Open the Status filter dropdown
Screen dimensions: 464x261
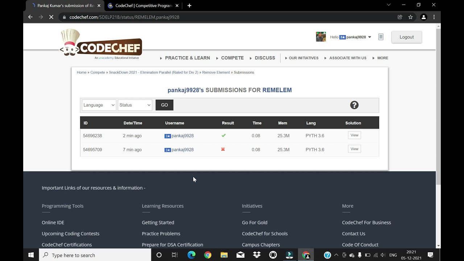pos(135,105)
